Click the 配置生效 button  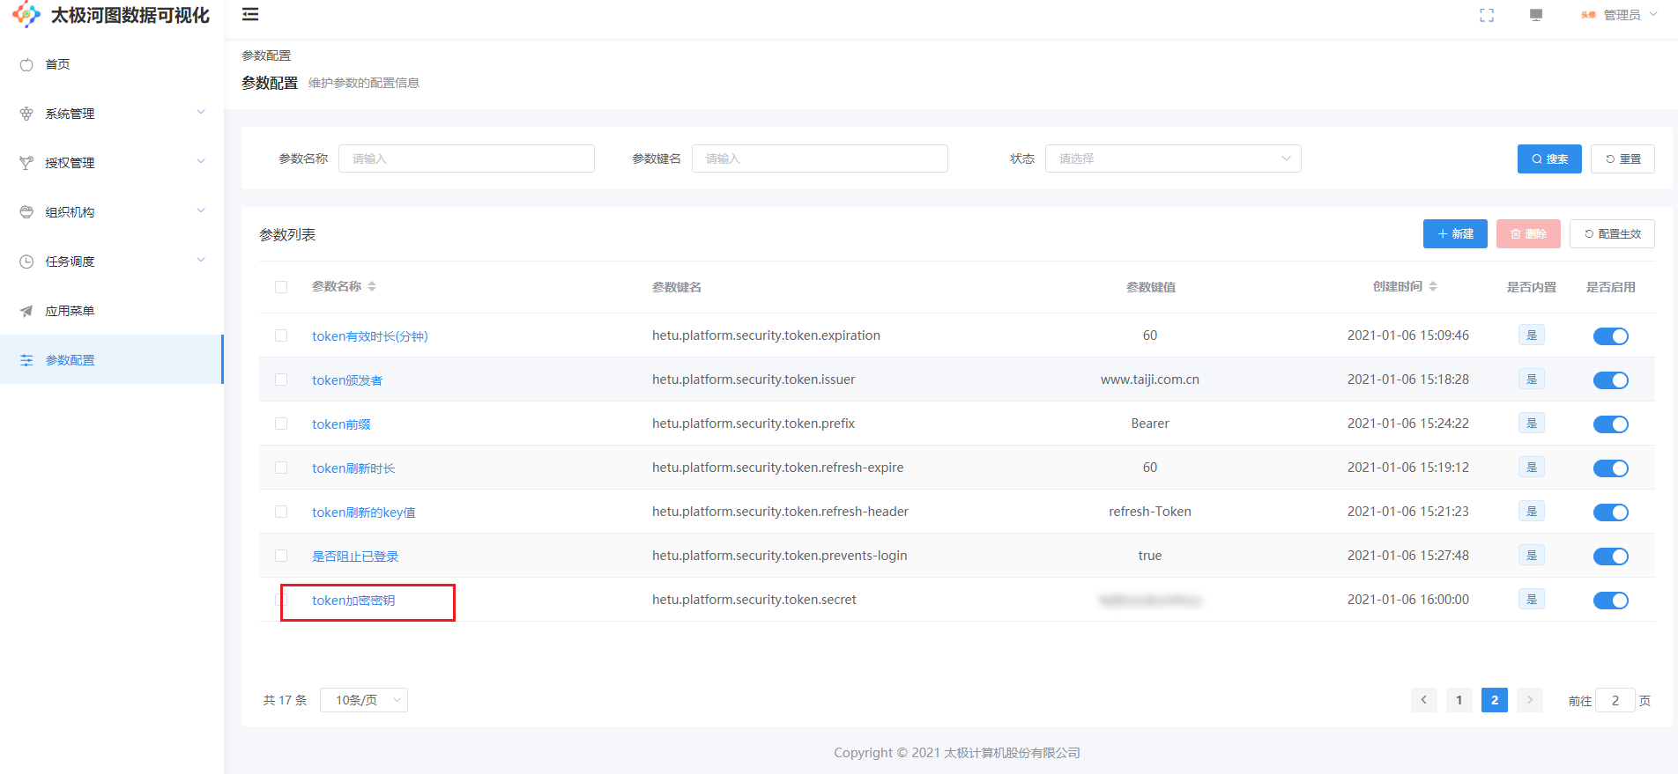click(x=1612, y=234)
